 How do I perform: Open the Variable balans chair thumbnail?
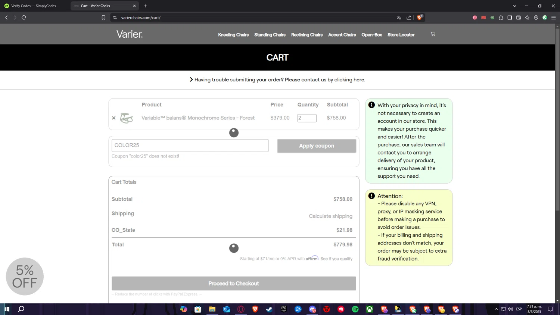click(127, 118)
